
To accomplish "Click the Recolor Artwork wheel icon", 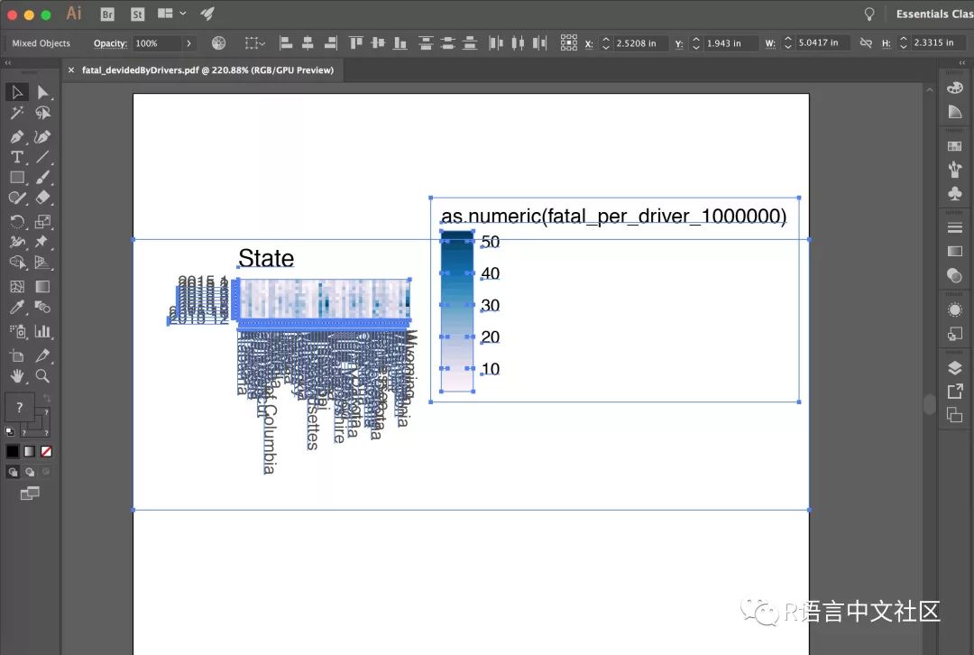I will (218, 43).
